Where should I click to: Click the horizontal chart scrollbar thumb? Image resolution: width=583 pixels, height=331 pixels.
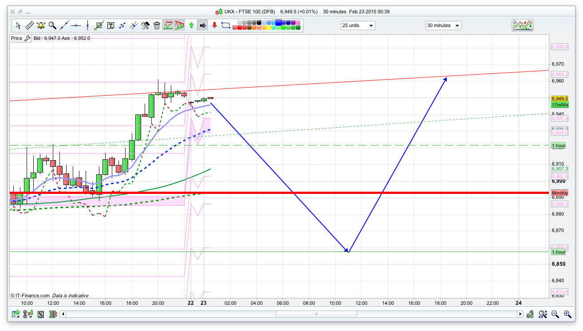[x=316, y=314]
